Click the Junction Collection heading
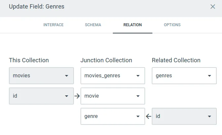Viewport: 222px width, 135px height. coord(106,60)
